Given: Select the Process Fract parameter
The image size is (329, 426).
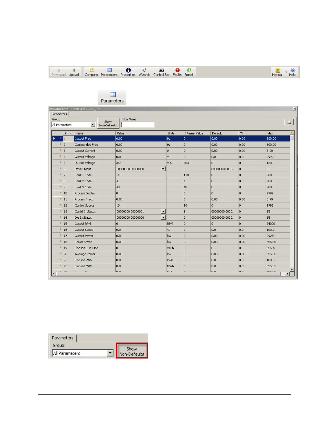Looking at the screenshot, I should [84, 199].
